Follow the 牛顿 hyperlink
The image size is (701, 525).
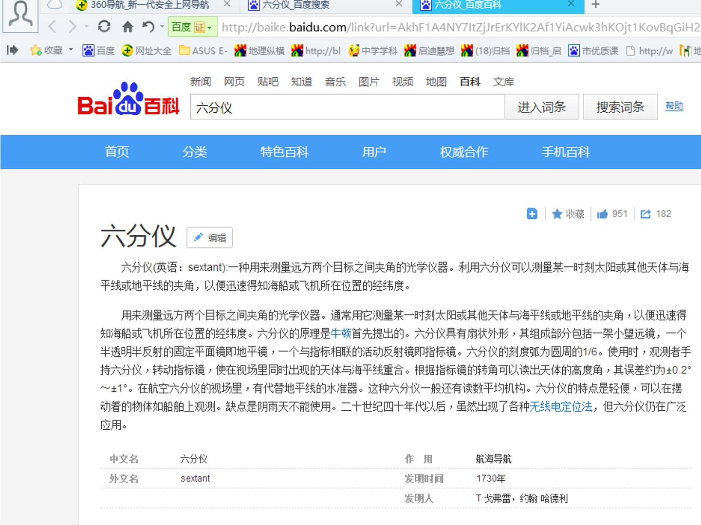(x=341, y=333)
